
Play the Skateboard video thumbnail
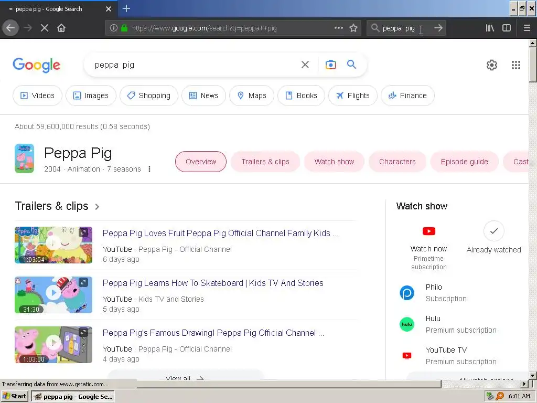[x=53, y=295]
